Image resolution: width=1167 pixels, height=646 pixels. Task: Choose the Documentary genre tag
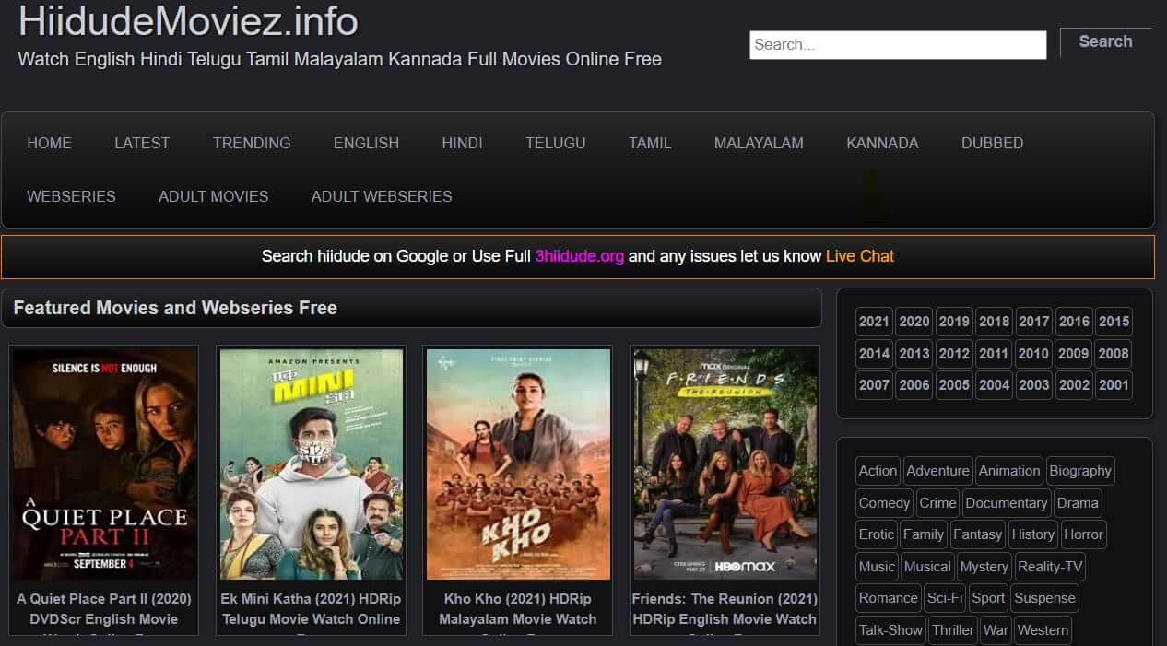1007,503
